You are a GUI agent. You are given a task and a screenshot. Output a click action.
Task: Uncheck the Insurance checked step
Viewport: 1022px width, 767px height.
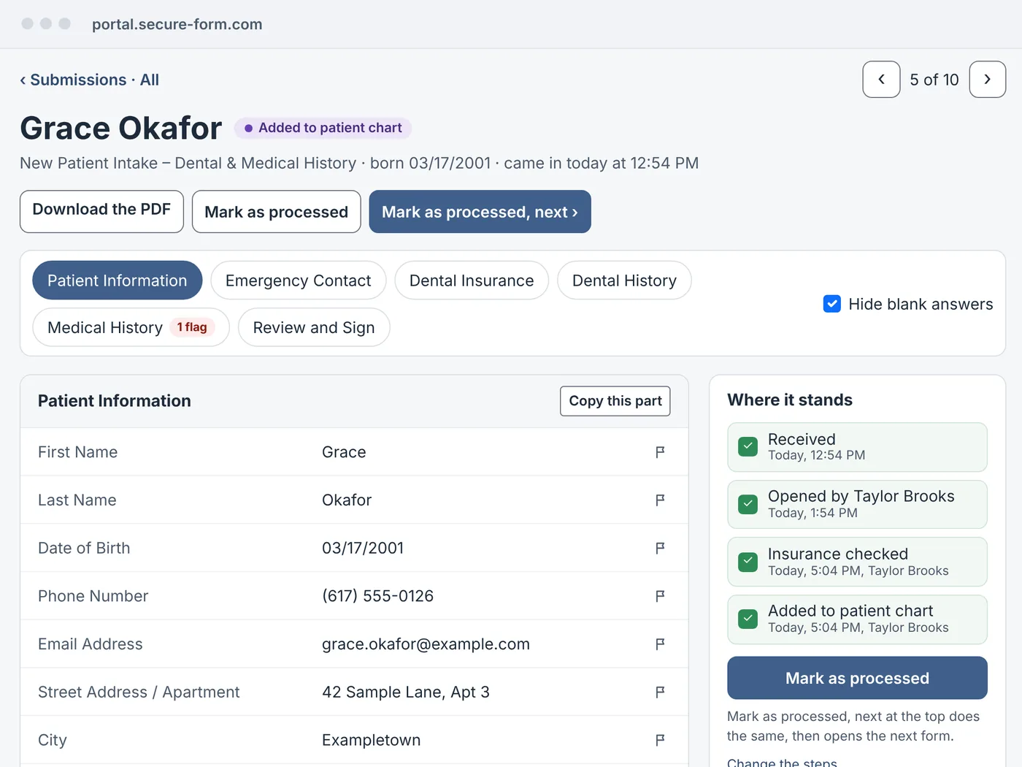tap(748, 562)
